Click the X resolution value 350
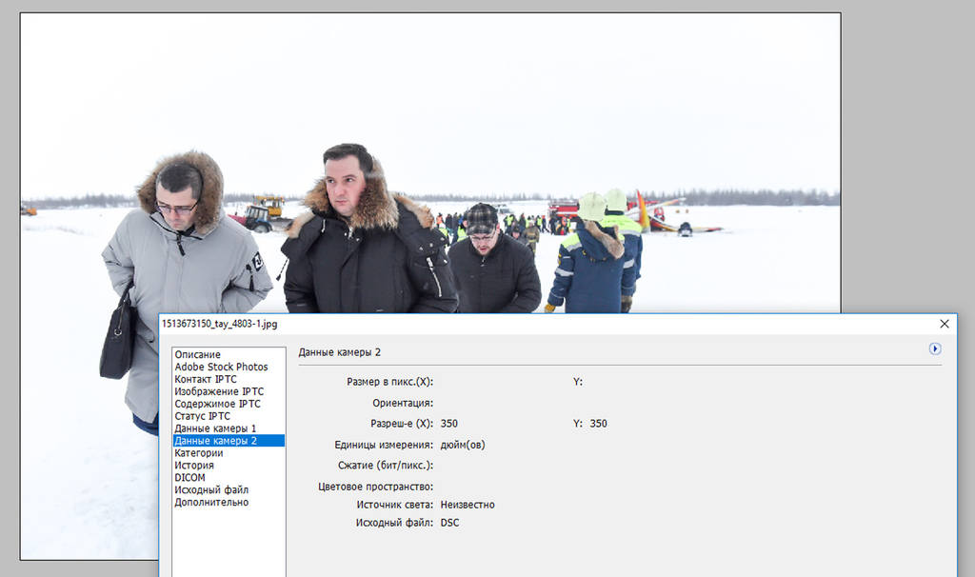 point(449,424)
